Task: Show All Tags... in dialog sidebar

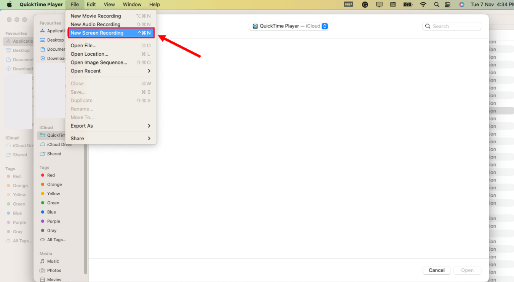Action: click(53, 240)
